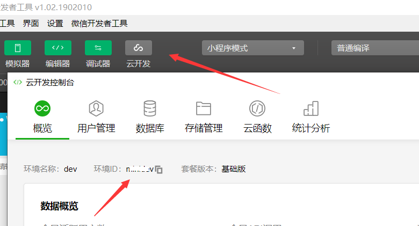Toggle the 编辑器 editor panel button

[x=58, y=48]
